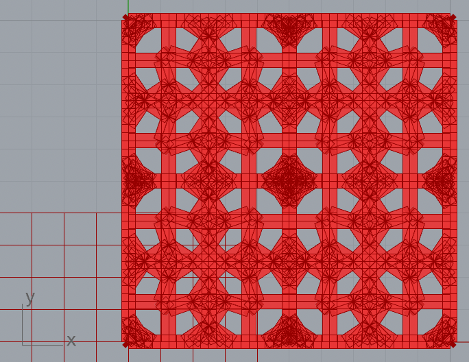The width and height of the screenshot is (469, 362).
Task: Select the red lattice pattern geometry
Action: point(289,181)
